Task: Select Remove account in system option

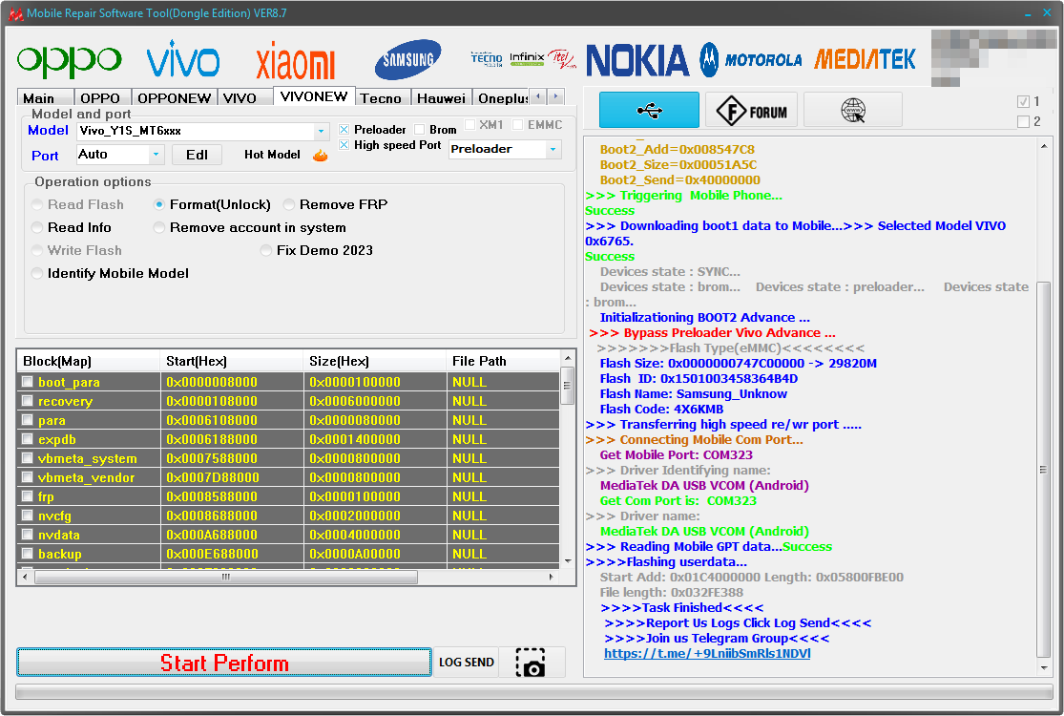Action: [159, 227]
